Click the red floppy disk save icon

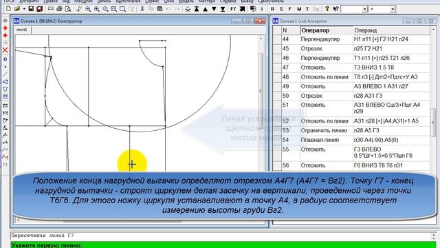point(40,9)
